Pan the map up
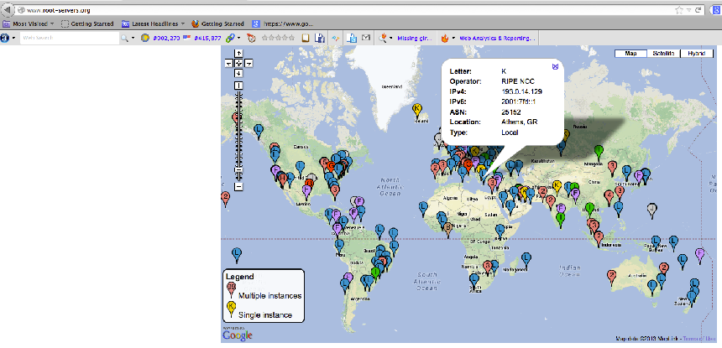The height and width of the screenshot is (348, 722). pyautogui.click(x=238, y=54)
